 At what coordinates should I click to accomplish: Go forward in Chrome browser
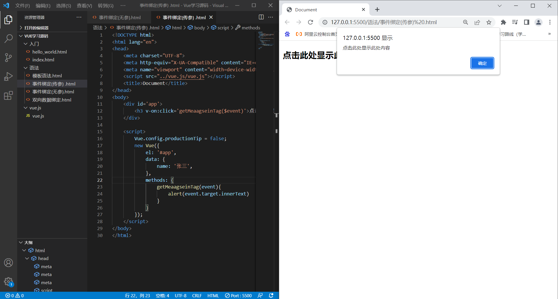coord(299,22)
